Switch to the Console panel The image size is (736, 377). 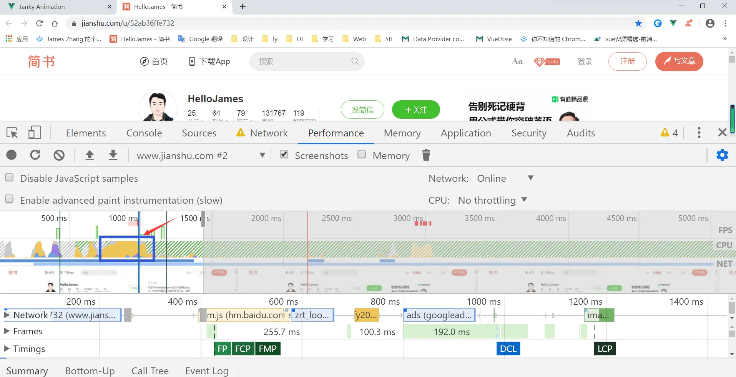click(144, 133)
